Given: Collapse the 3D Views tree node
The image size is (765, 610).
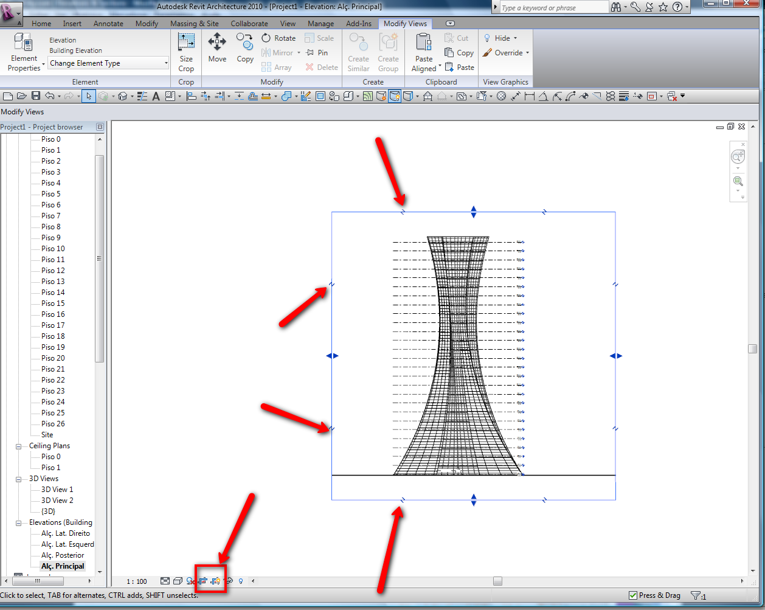Looking at the screenshot, I should (19, 479).
